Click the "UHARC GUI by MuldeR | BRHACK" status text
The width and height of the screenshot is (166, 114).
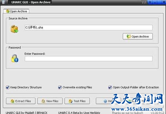(x=27, y=112)
